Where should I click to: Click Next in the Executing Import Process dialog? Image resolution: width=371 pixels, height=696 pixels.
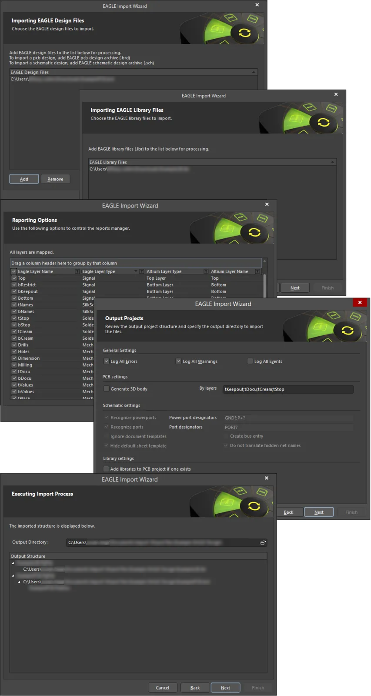225,688
